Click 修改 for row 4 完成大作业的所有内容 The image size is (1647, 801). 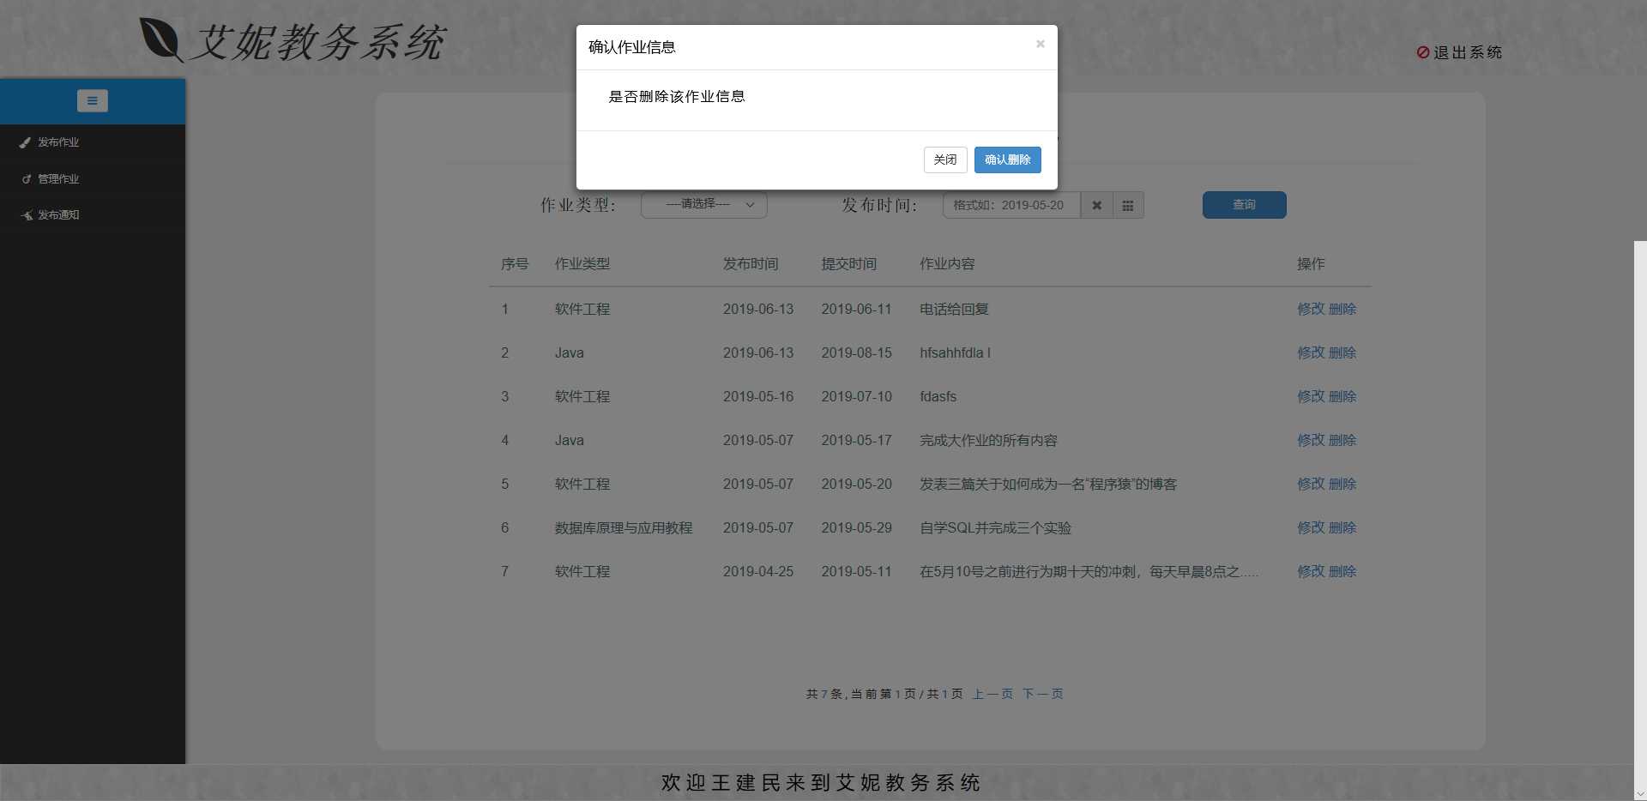[x=1311, y=440]
